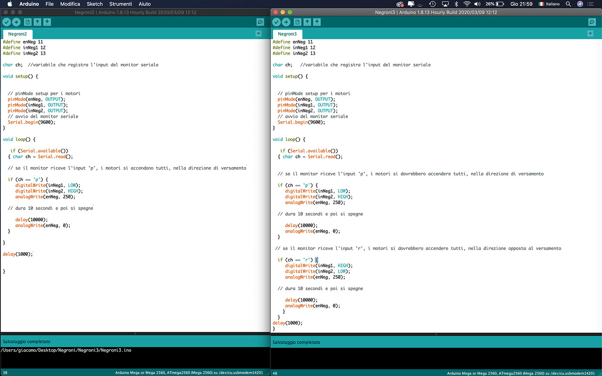602x376 pixels.
Task: Create a new sketch in the Negroni2 window
Action: [x=27, y=21]
